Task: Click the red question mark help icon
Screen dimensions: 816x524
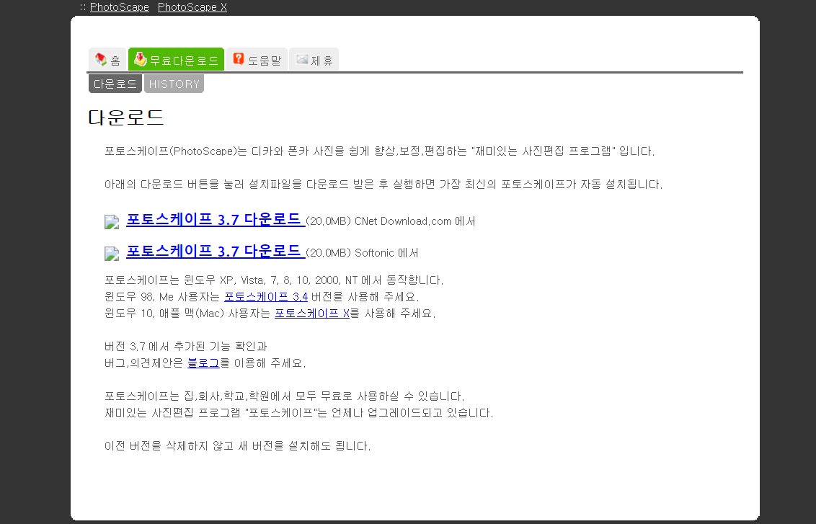Action: pyautogui.click(x=239, y=59)
